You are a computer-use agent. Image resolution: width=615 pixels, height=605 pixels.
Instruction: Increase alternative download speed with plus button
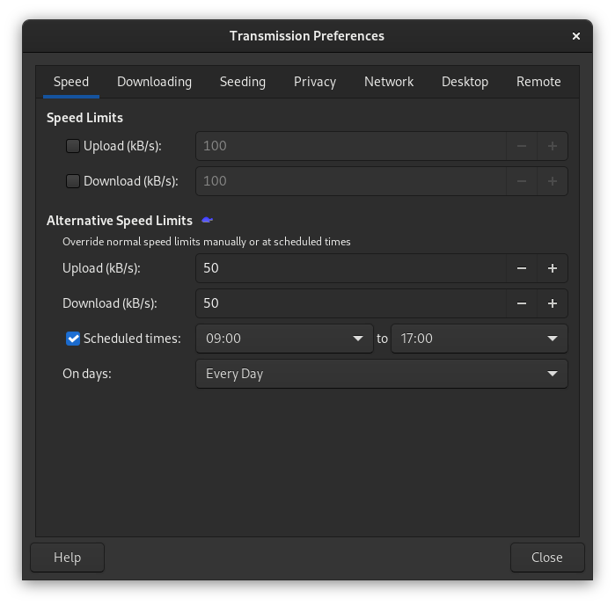tap(553, 303)
